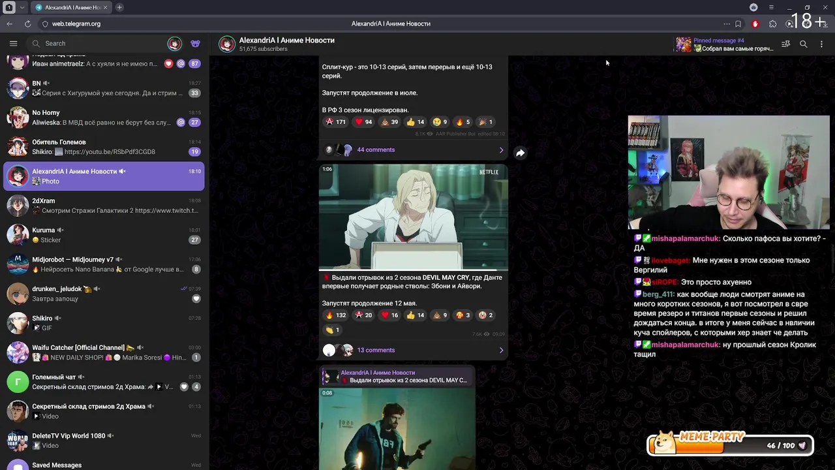Viewport: 835px width, 470px height.
Task: Open the Kuruma chat
Action: [x=104, y=235]
